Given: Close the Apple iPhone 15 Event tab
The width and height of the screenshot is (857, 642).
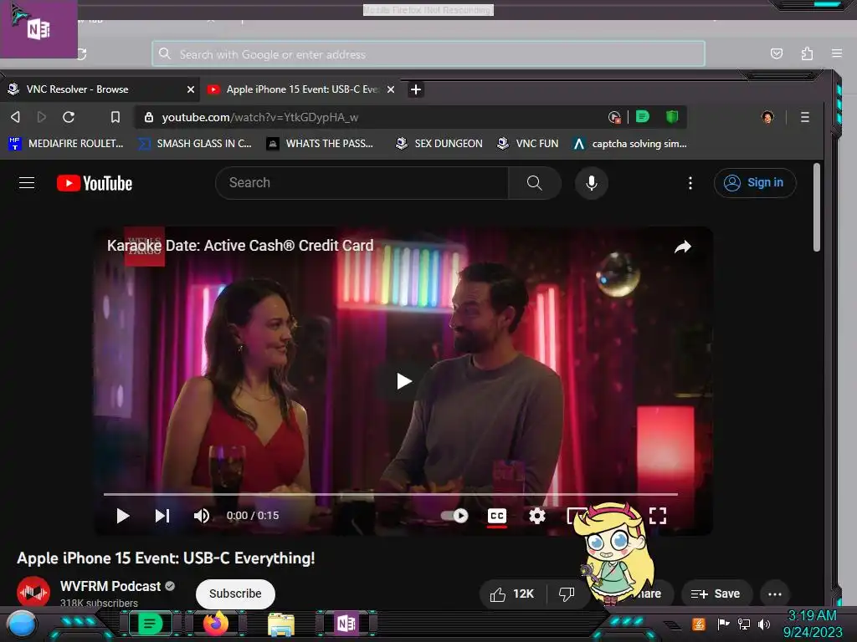Looking at the screenshot, I should point(391,89).
